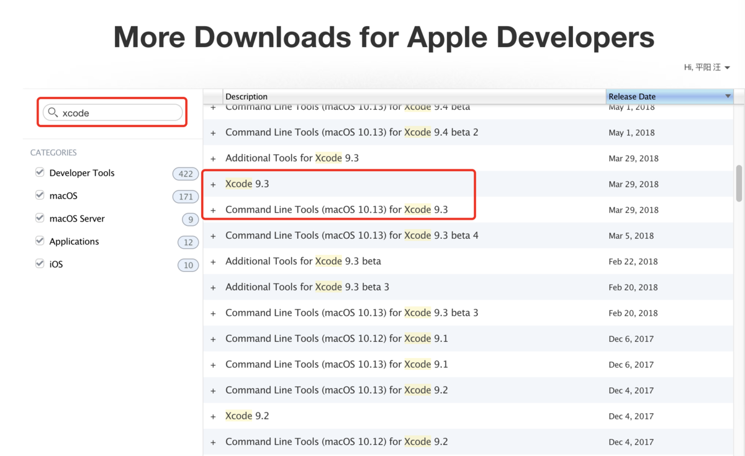Click the Developer Tools category label
745x456 pixels.
point(82,172)
